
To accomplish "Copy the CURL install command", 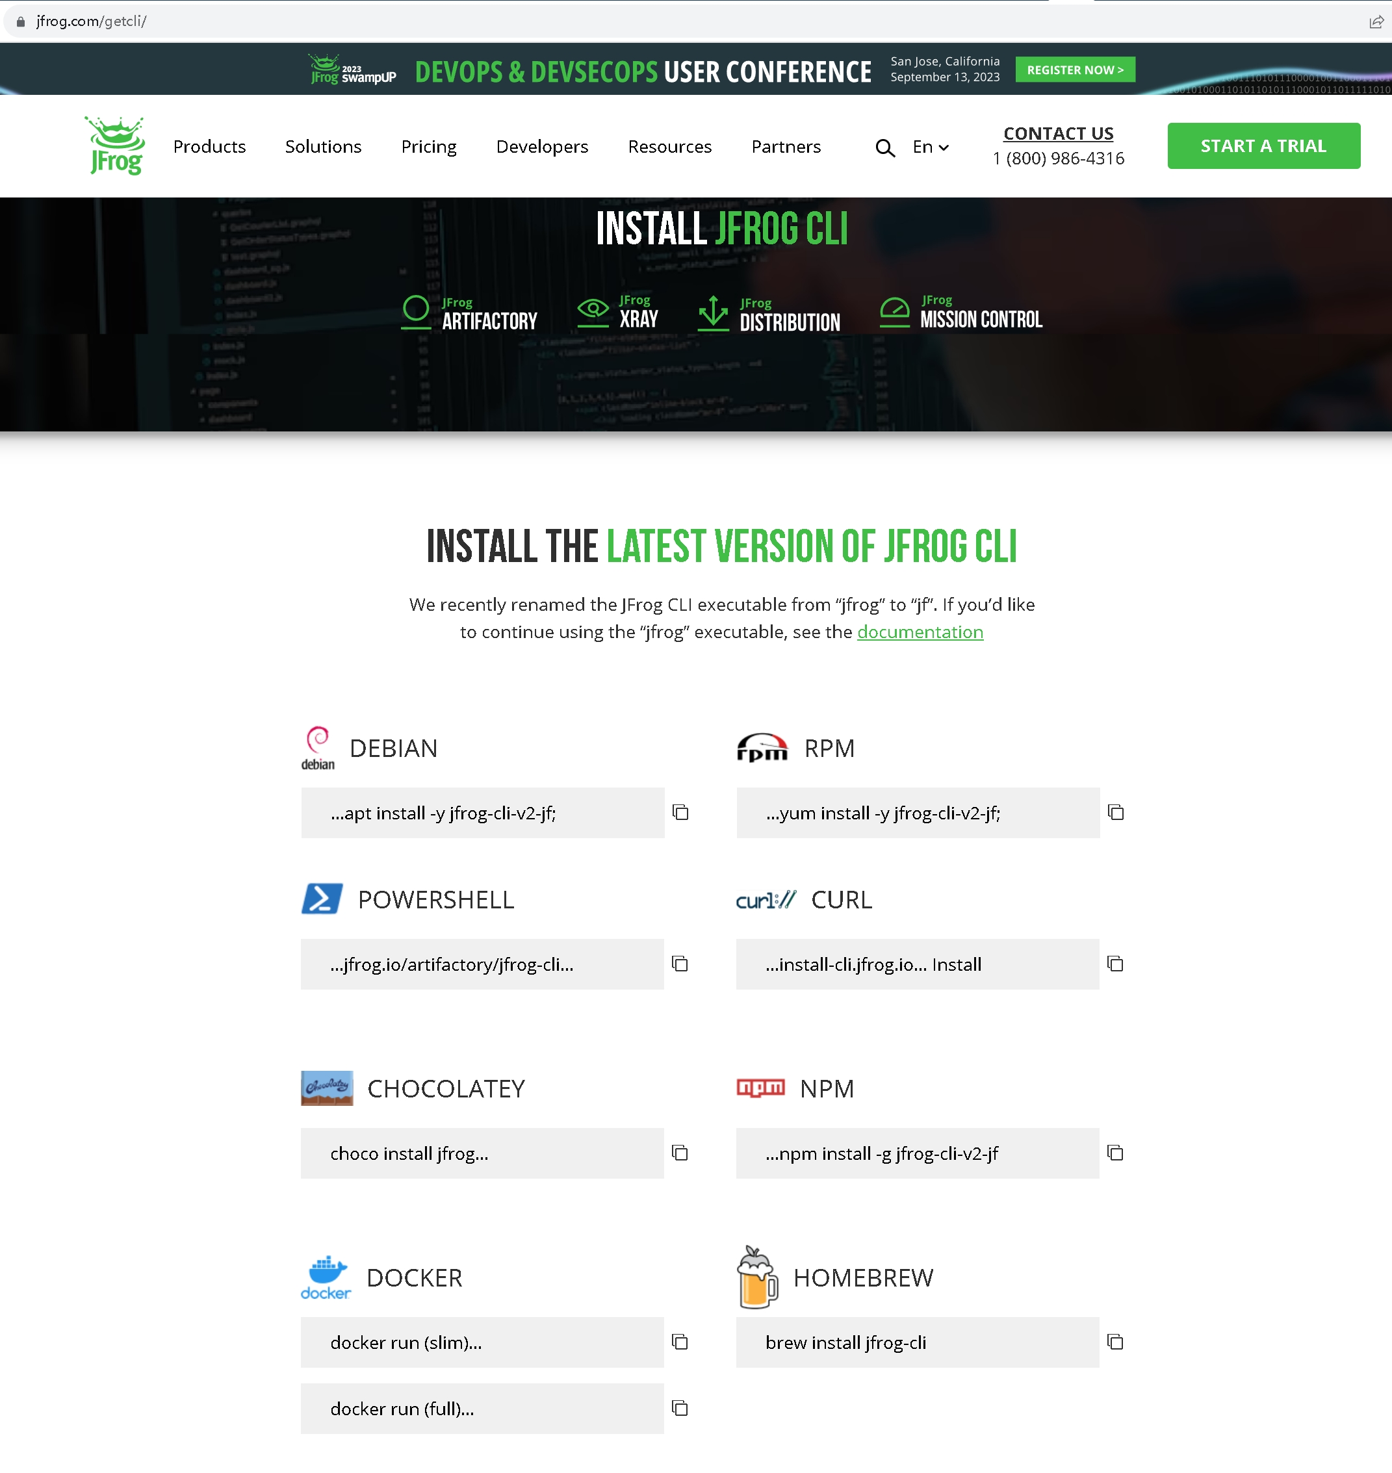I will (1115, 963).
